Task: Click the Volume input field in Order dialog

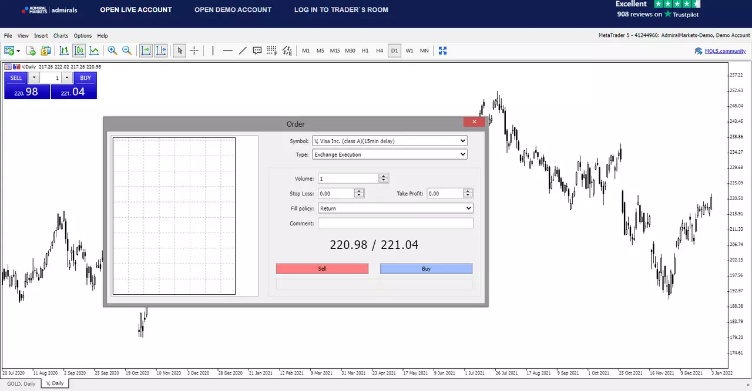Action: [348, 178]
